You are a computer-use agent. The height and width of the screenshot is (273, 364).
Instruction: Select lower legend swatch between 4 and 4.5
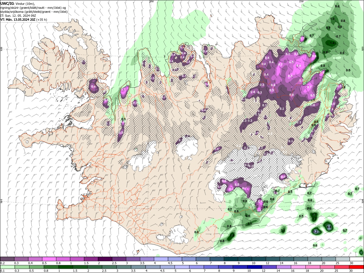pyautogui.click(x=153, y=267)
